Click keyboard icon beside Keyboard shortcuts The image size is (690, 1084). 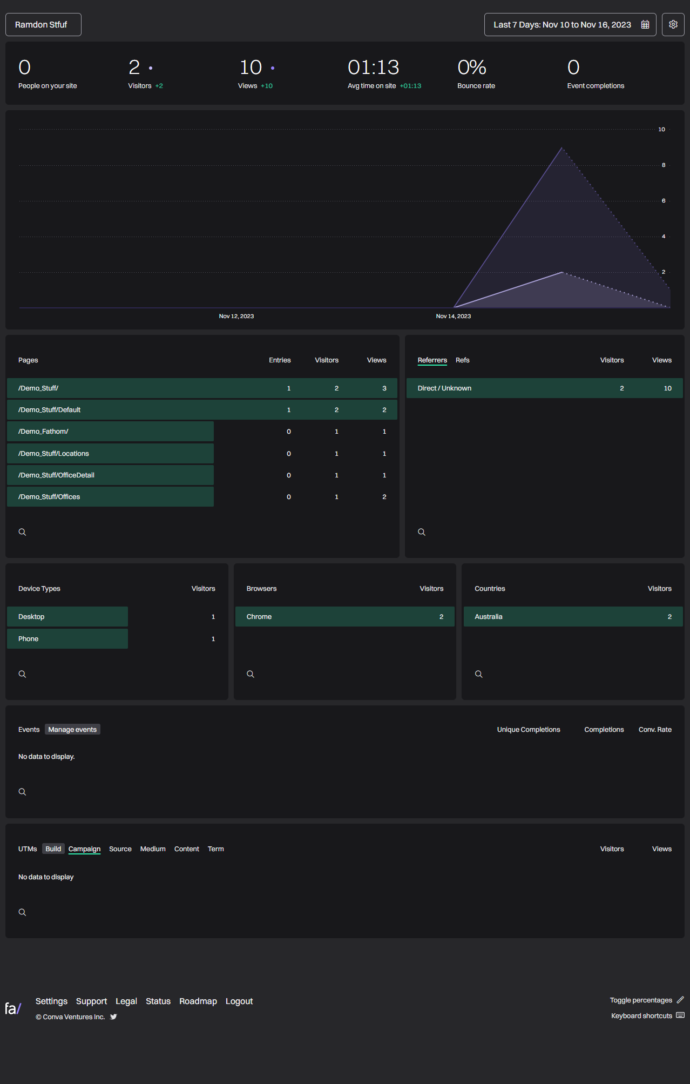[x=680, y=1015]
